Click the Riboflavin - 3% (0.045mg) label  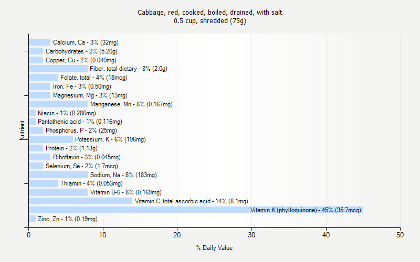click(87, 157)
